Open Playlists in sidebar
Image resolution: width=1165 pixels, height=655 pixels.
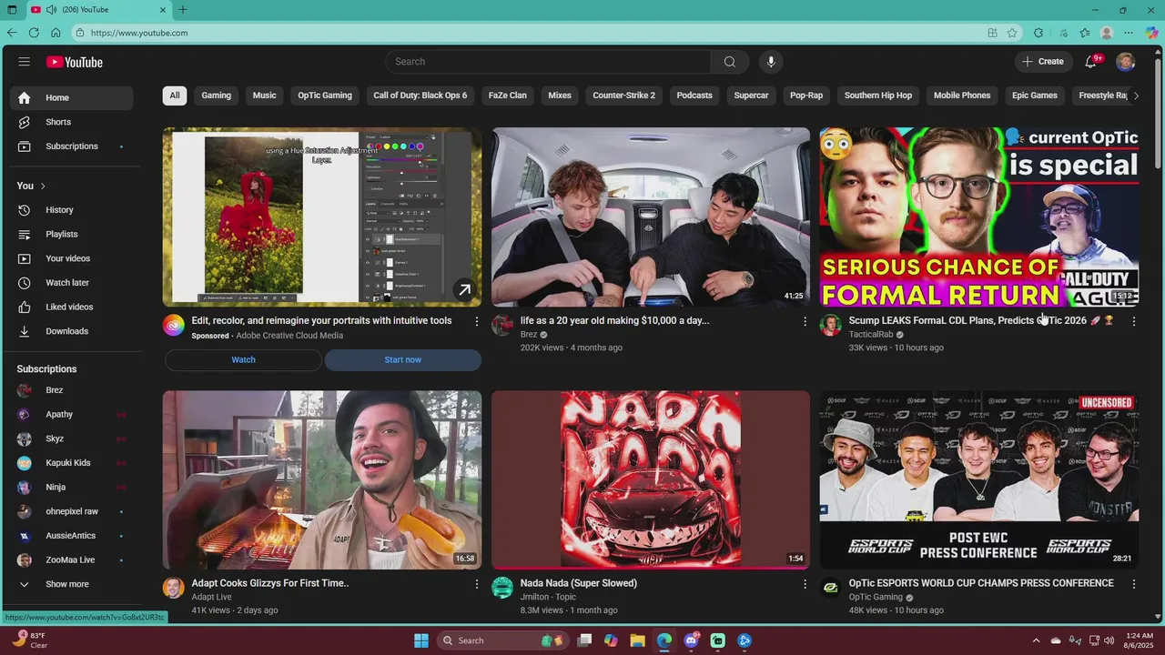(x=72, y=234)
